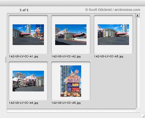Screen dimensions: 145x118
Task: Click the small icon atop the scrollbar
Action: (x=137, y=15)
